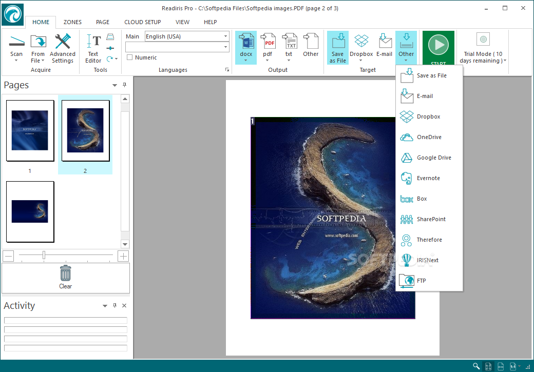Select IRISNext menu entry

click(429, 260)
